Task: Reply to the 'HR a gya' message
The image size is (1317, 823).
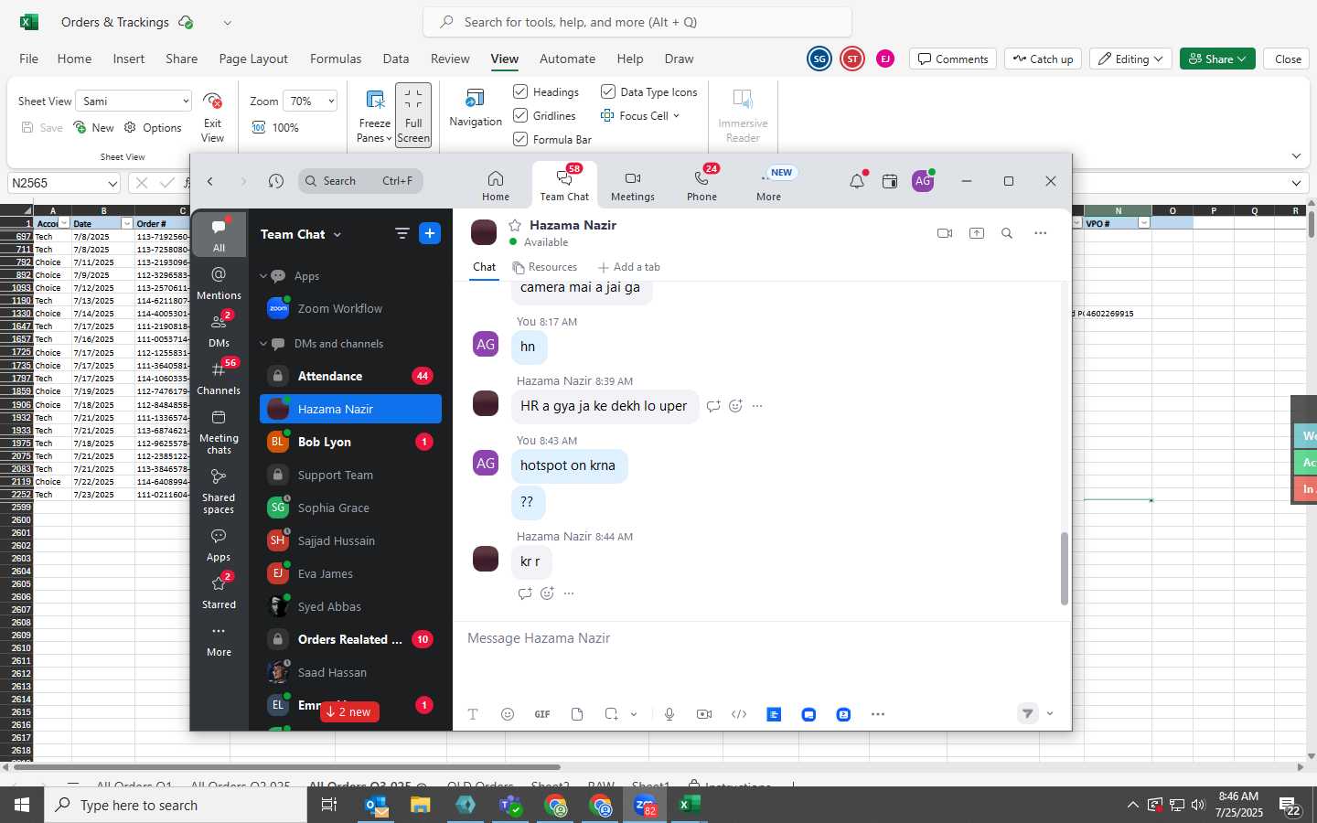Action: 713,406
